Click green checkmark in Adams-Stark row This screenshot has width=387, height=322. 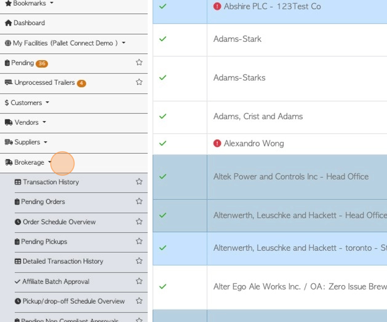click(x=162, y=39)
